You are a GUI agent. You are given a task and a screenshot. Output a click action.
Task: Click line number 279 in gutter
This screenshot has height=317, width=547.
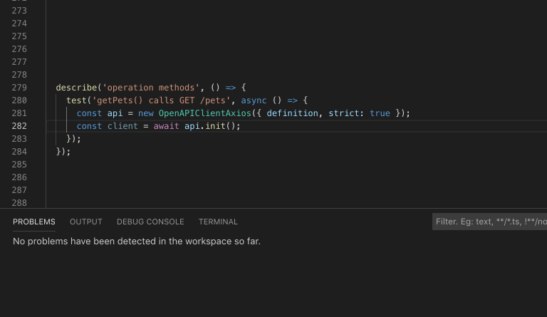click(19, 88)
